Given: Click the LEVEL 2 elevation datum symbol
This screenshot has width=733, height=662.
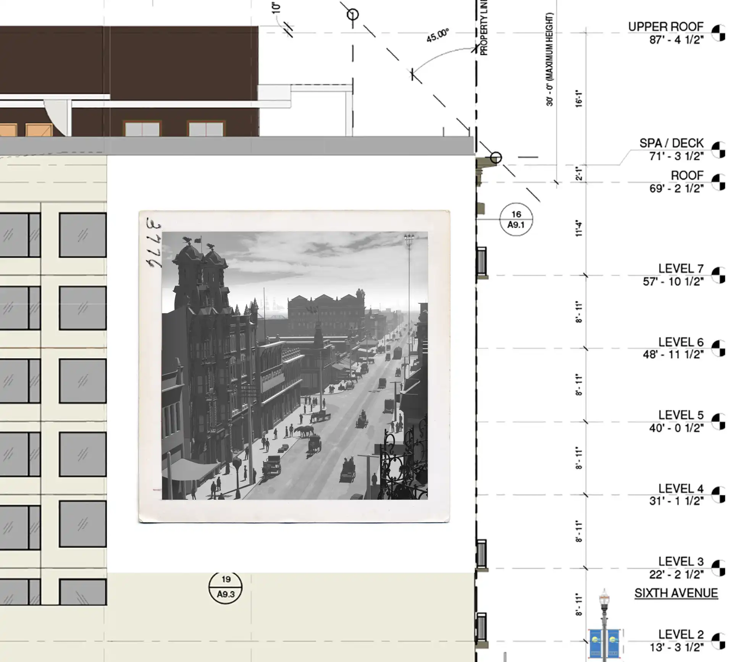Looking at the screenshot, I should [718, 641].
